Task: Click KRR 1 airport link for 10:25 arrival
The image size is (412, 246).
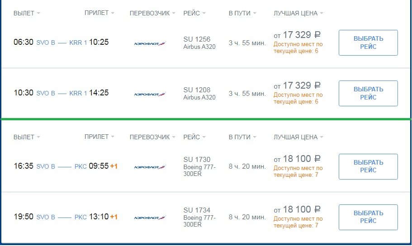Action: tap(78, 43)
